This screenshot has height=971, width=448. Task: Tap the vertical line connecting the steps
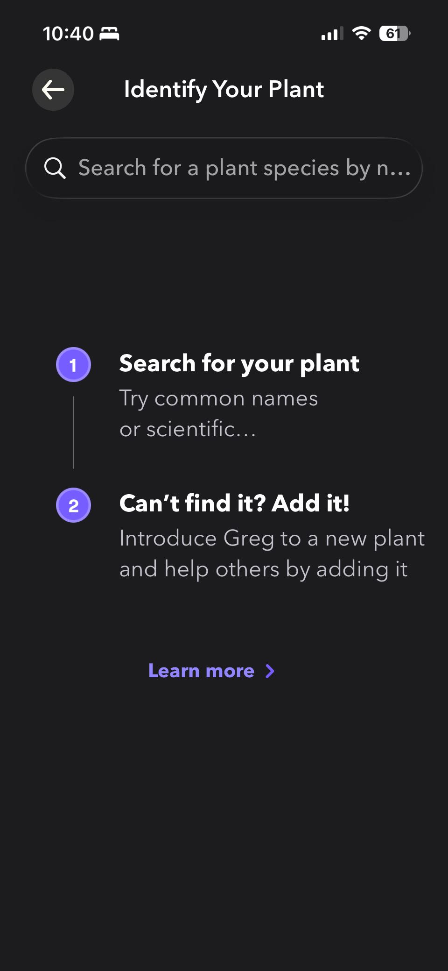[x=74, y=432]
